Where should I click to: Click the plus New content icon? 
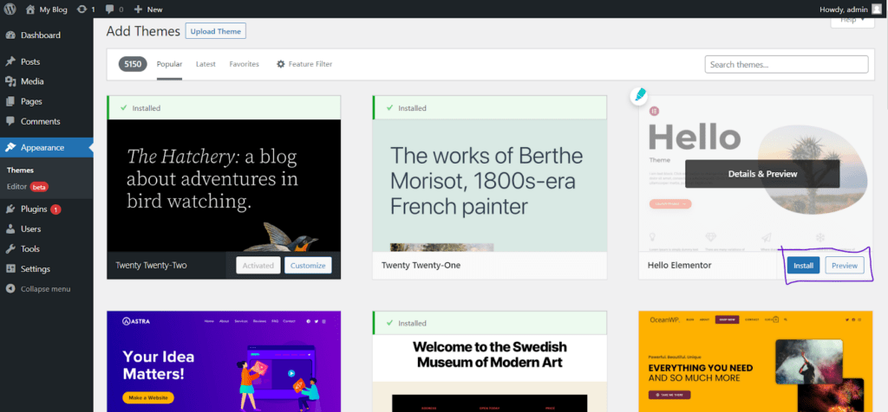click(x=138, y=9)
